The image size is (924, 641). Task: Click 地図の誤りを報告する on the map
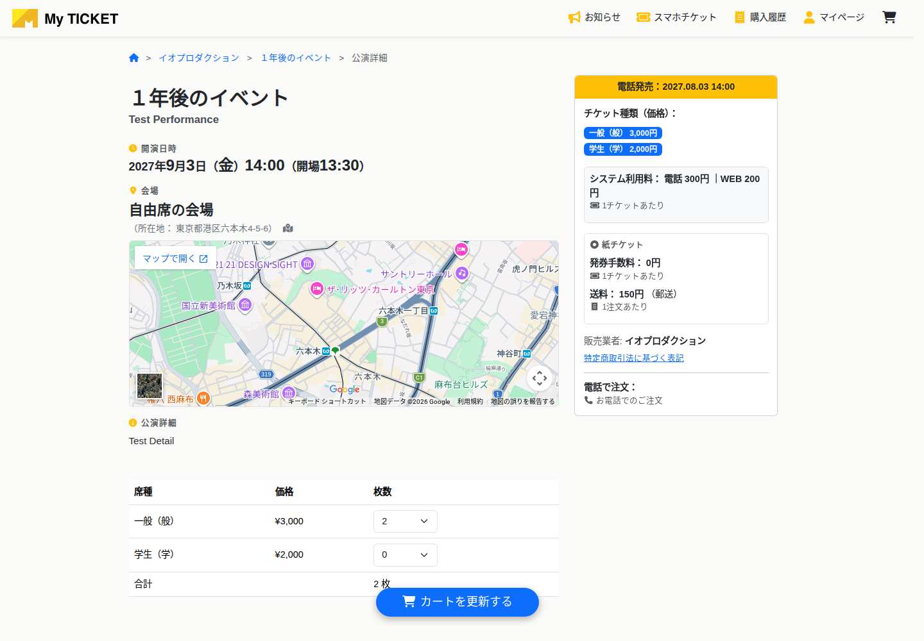coord(523,402)
